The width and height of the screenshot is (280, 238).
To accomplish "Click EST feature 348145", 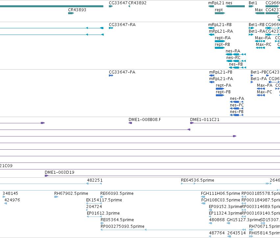I will (4, 197).
